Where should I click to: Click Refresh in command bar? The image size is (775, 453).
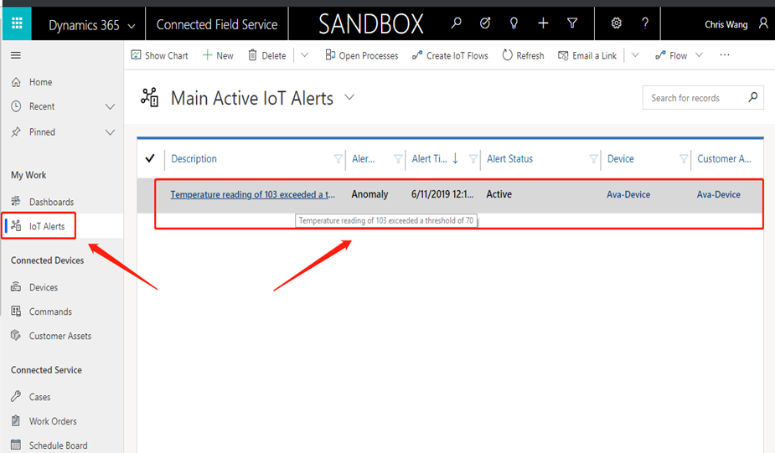pyautogui.click(x=524, y=55)
